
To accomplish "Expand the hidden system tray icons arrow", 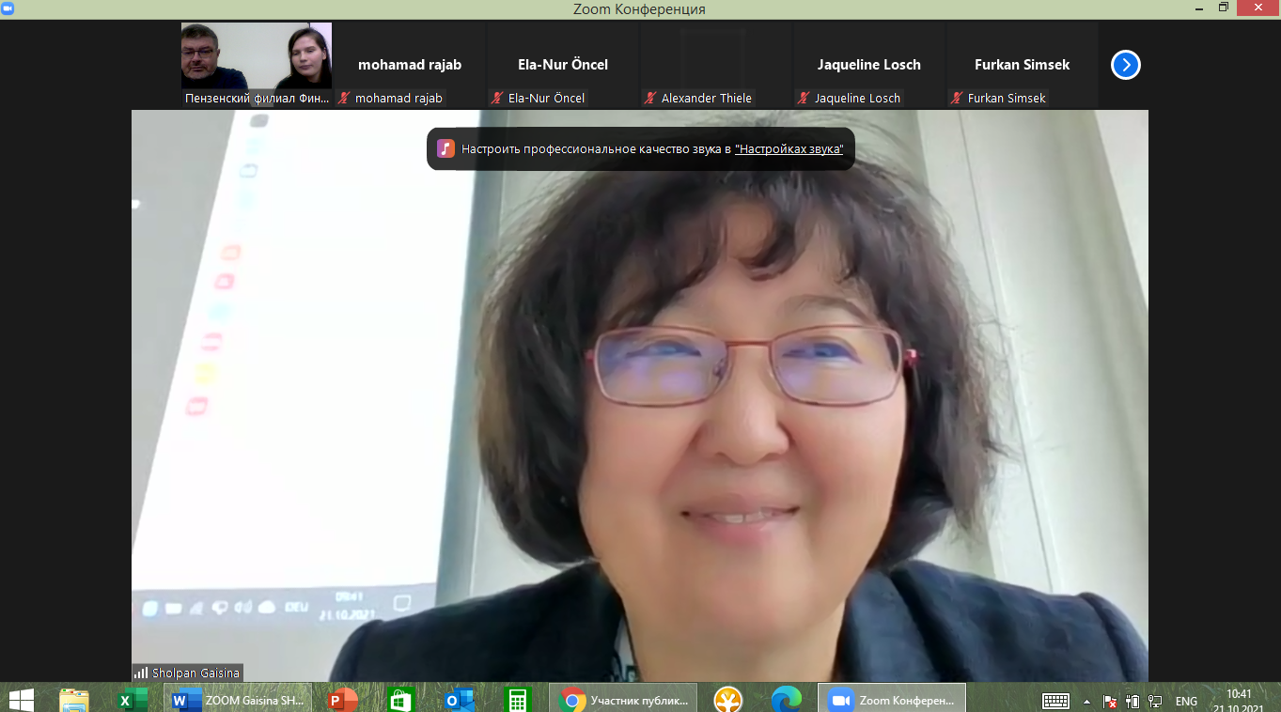I will (1087, 701).
